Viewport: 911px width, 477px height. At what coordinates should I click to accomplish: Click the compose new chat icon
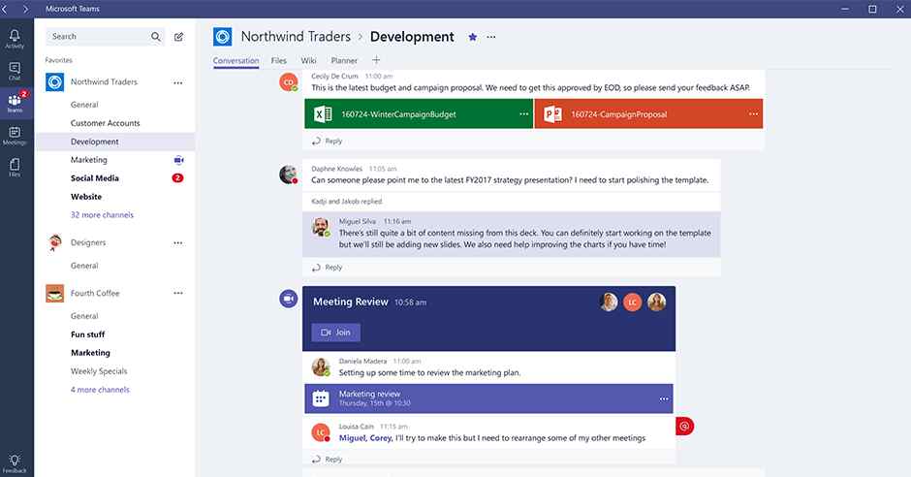click(x=178, y=37)
